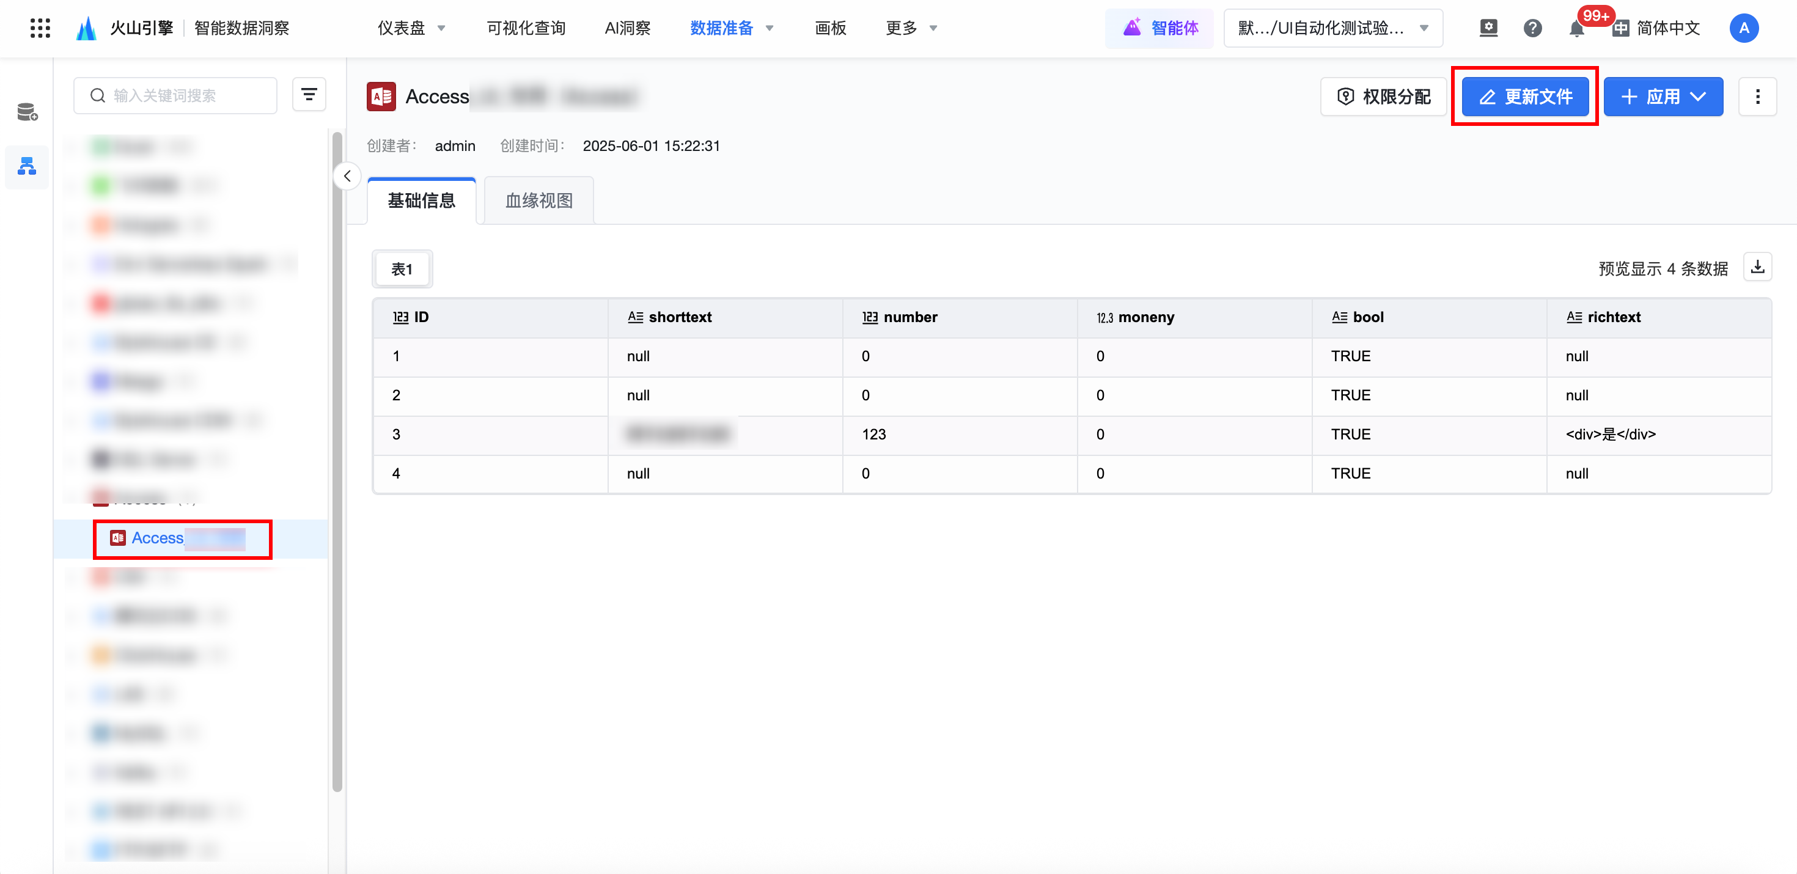Switch to the 血缘视图 tab
1797x874 pixels.
point(538,201)
